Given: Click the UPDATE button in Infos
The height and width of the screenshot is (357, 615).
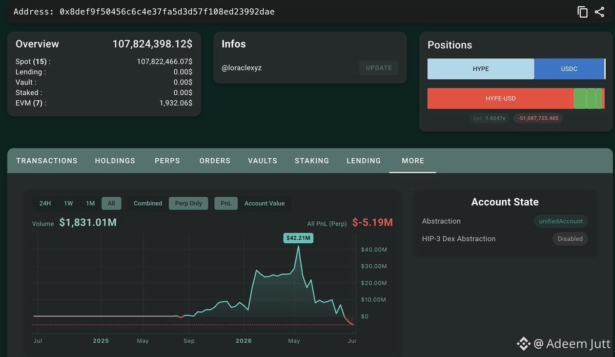Looking at the screenshot, I should coord(379,68).
